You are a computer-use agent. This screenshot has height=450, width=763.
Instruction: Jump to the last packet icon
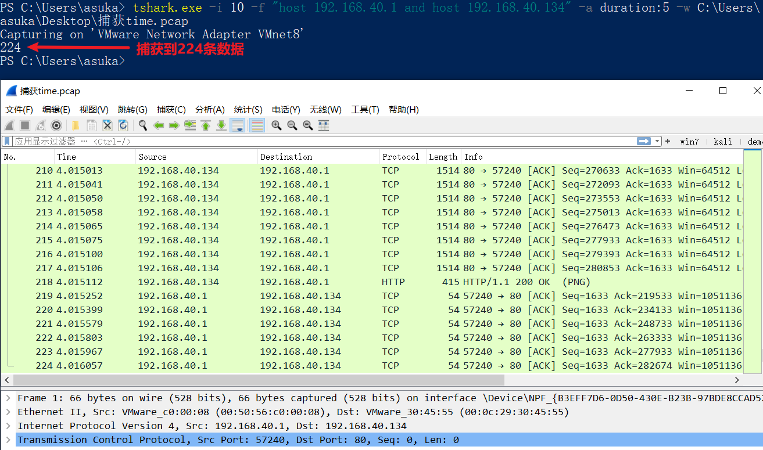tap(221, 125)
